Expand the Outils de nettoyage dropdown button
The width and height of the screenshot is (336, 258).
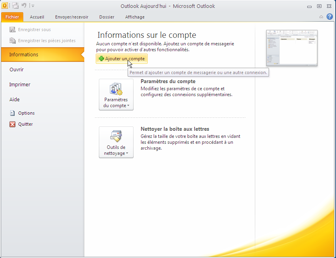coord(116,142)
